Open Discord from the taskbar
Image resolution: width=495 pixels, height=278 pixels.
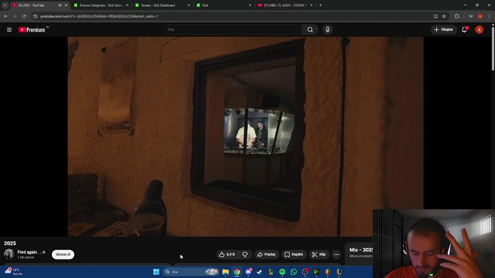(248, 272)
